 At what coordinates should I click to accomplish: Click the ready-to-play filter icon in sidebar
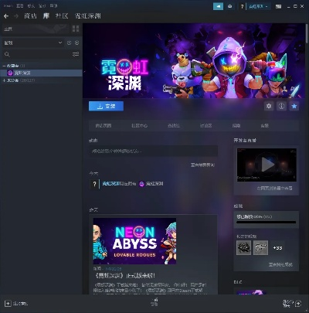[x=76, y=43]
